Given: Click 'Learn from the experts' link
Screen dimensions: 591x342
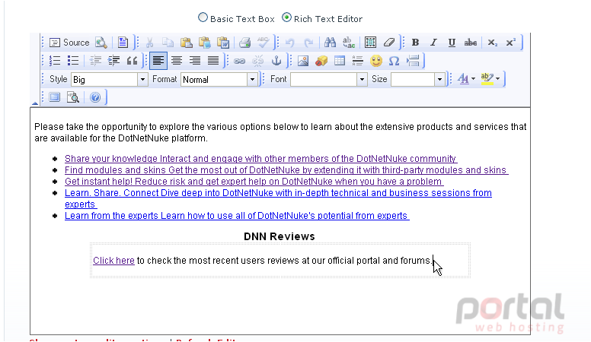Looking at the screenshot, I should pos(237,216).
